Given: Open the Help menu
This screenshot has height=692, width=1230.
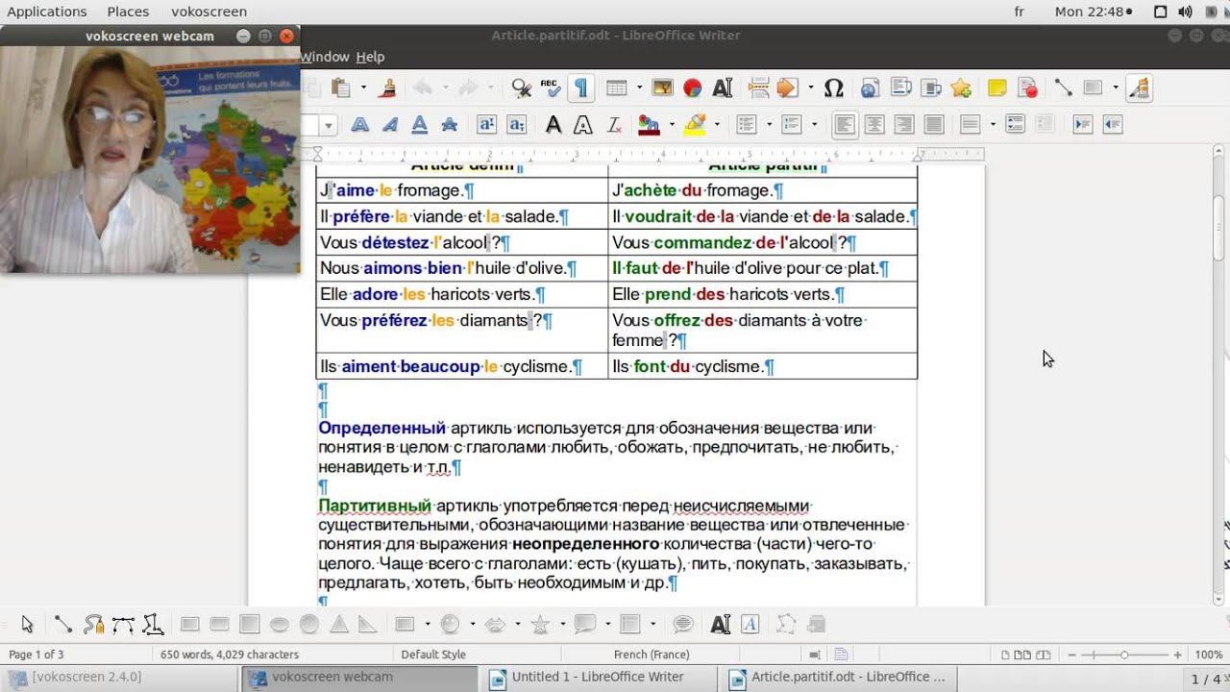Looking at the screenshot, I should (370, 57).
